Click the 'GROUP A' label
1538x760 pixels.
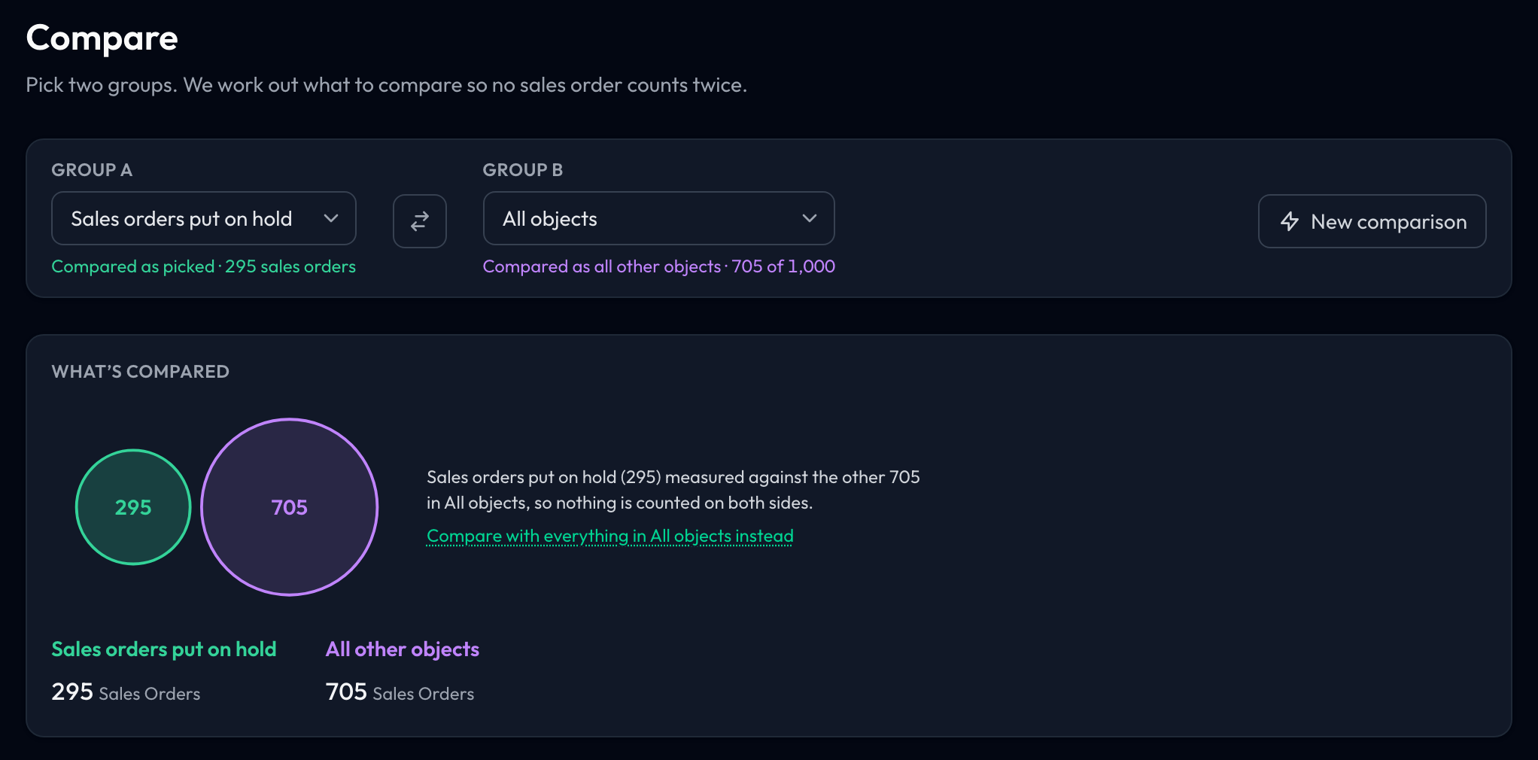[92, 170]
